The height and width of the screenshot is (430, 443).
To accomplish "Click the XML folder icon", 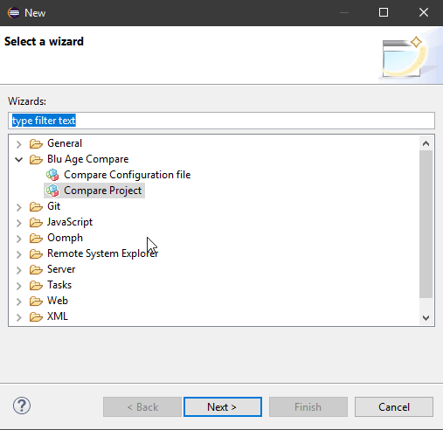I will [x=36, y=316].
